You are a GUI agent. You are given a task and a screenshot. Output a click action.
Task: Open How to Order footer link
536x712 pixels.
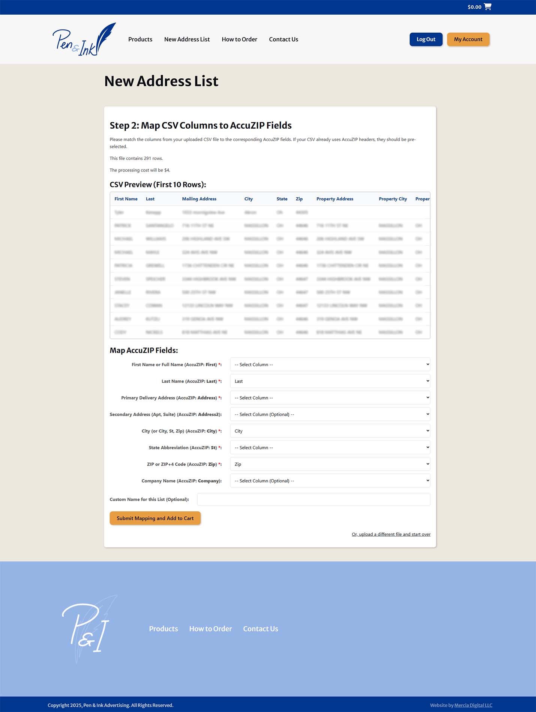pos(210,629)
